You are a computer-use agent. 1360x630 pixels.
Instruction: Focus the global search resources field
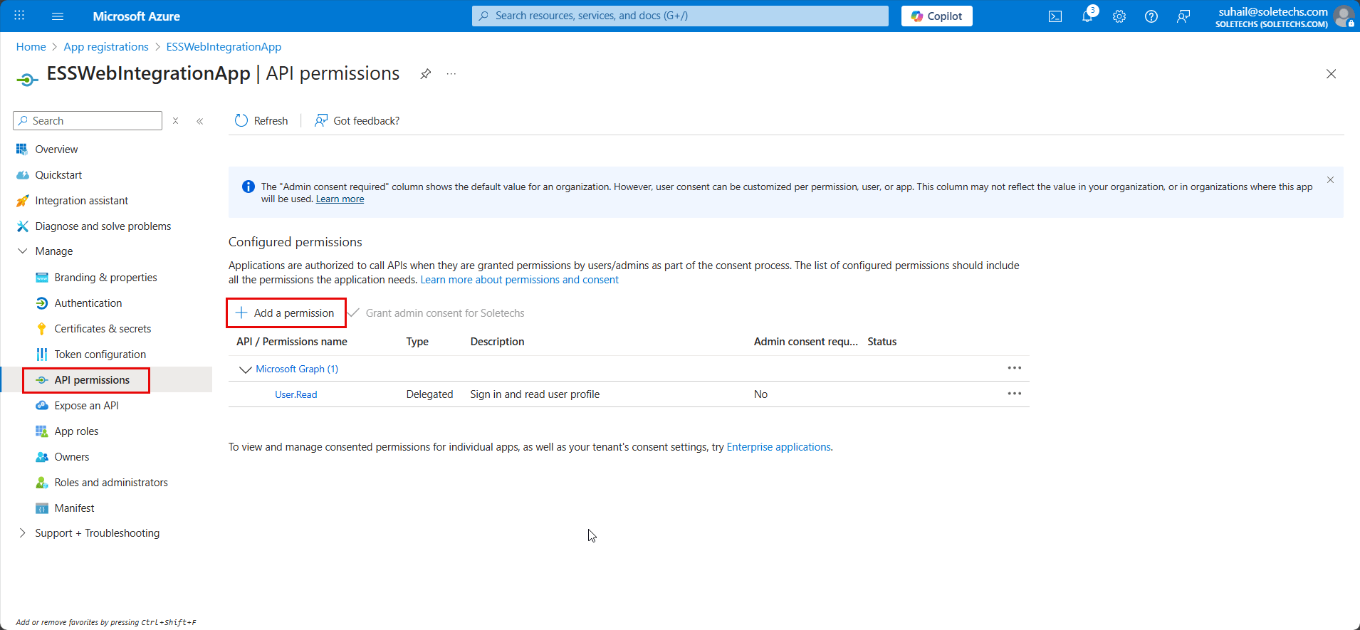[x=680, y=16]
